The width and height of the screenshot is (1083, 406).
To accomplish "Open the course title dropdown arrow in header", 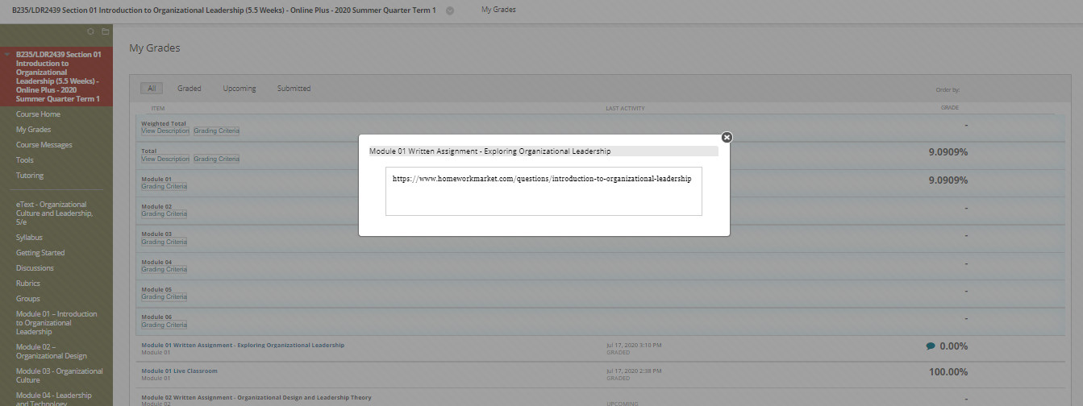I will click(450, 10).
